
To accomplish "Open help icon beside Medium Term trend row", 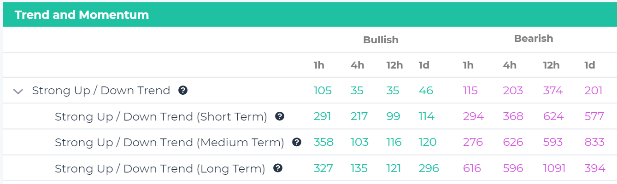I will tap(296, 142).
